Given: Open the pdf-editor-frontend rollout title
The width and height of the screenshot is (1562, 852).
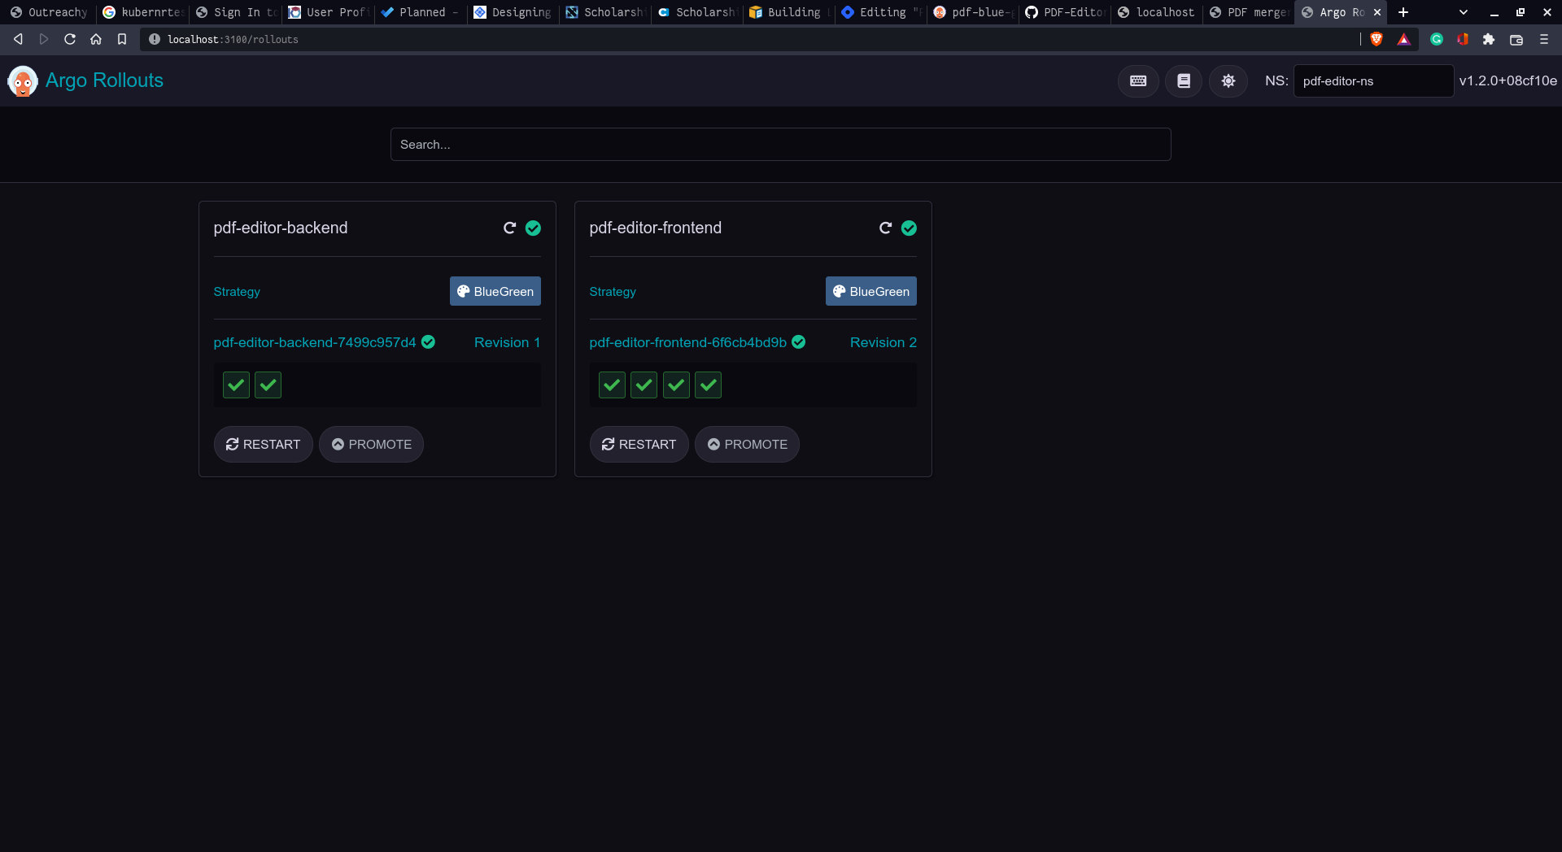Looking at the screenshot, I should click(x=656, y=228).
